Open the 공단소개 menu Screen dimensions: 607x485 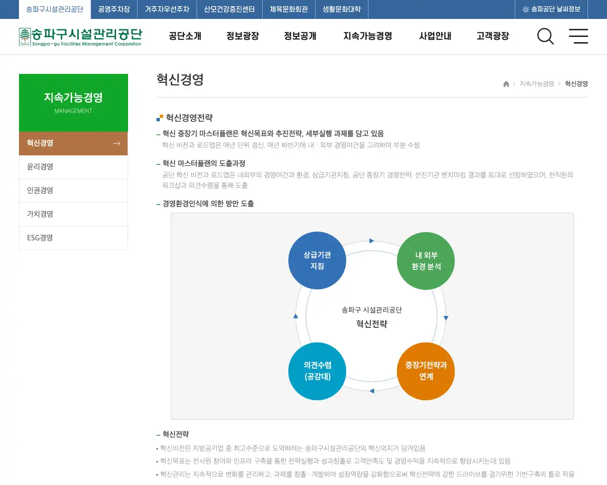point(185,36)
